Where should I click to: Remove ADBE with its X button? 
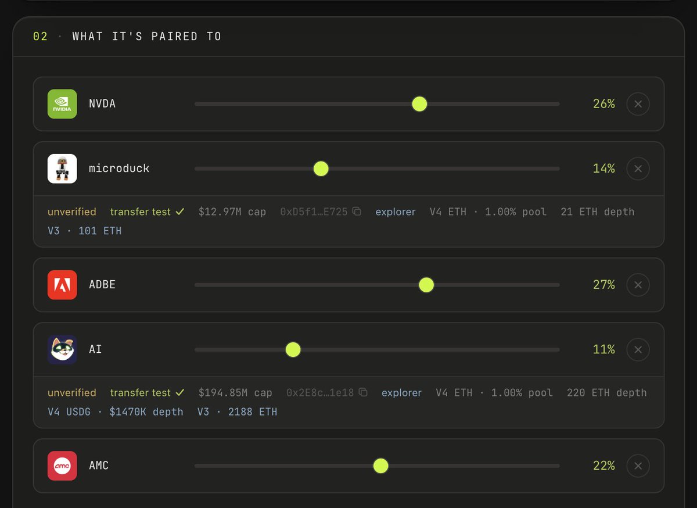click(638, 285)
